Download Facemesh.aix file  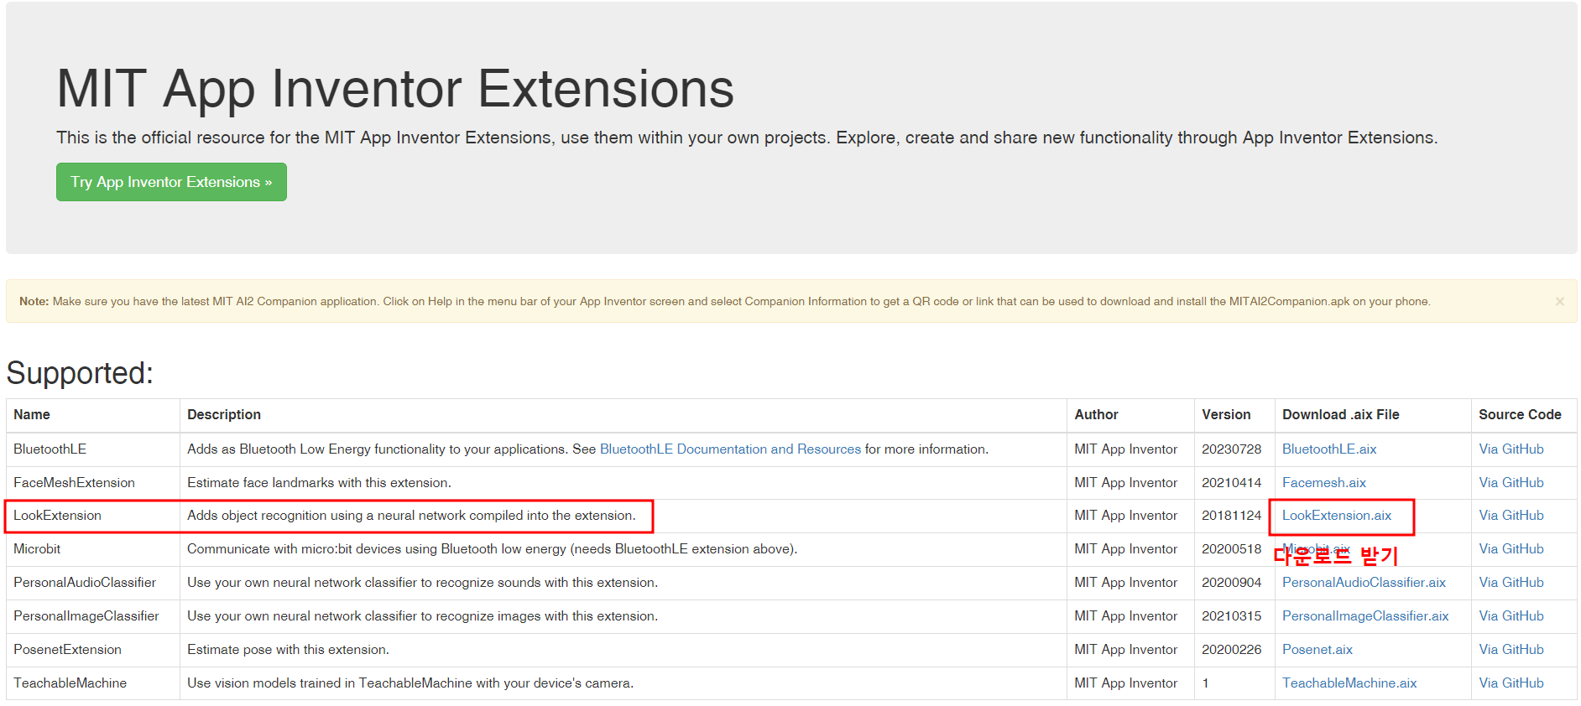coord(1324,483)
